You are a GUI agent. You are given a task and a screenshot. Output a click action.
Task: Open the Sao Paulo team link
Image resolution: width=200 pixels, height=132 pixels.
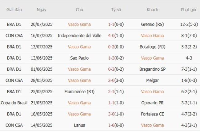click(x=79, y=58)
